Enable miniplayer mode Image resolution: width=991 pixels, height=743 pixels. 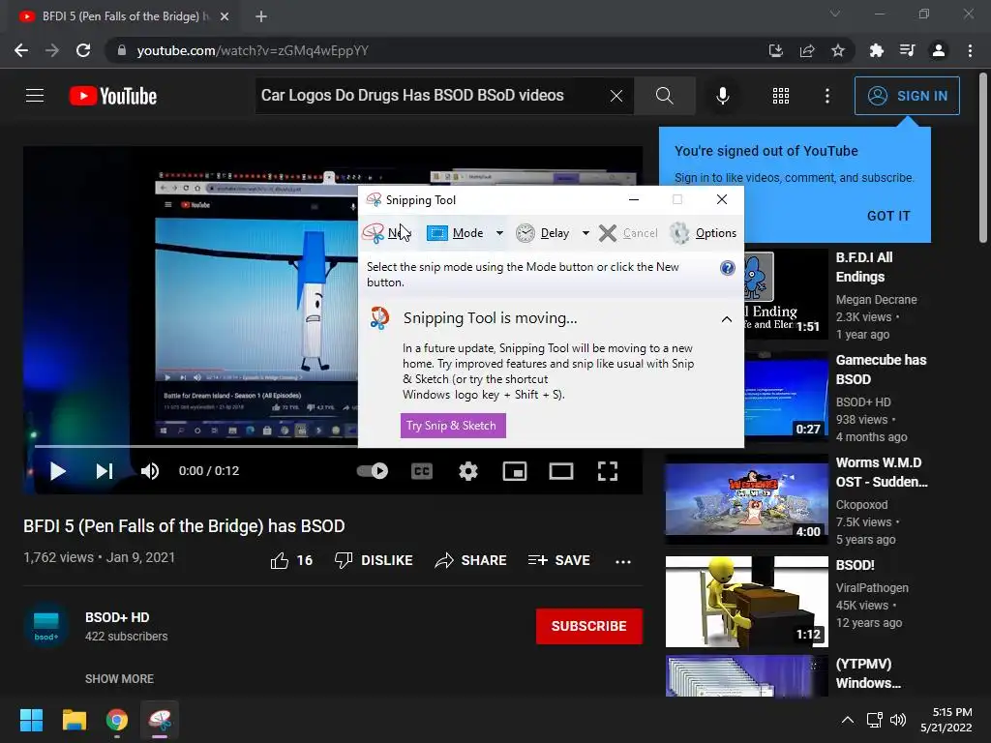(x=515, y=471)
